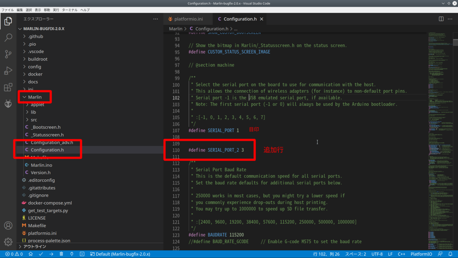Click Marlin breadcrumb in editor path

[176, 29]
